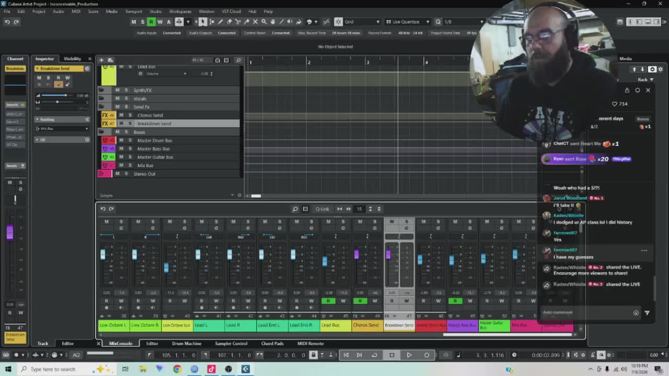The width and height of the screenshot is (669, 376).
Task: Click the Redo arrow in toolbar
Action: 16,22
